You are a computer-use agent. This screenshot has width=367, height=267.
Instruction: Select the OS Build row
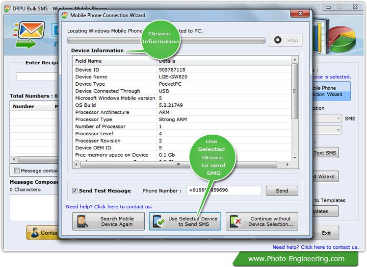coord(182,105)
